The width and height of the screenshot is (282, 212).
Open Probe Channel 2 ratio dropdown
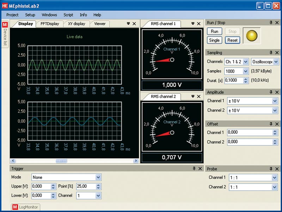[x=275, y=187]
